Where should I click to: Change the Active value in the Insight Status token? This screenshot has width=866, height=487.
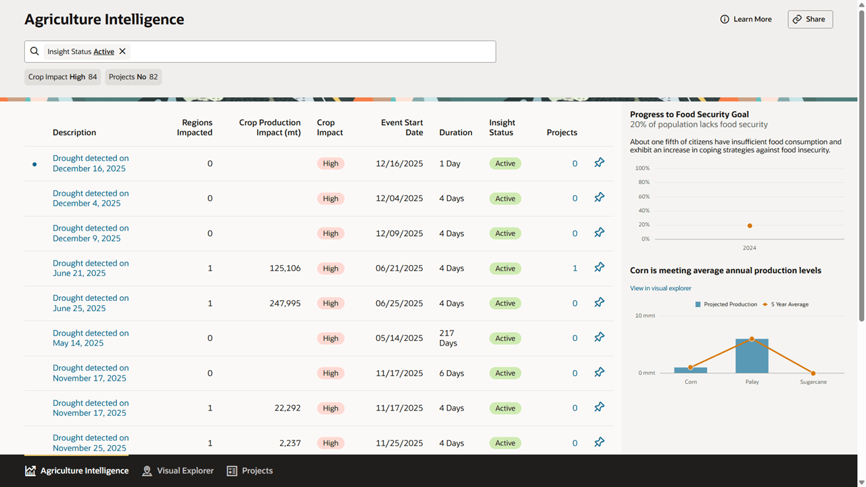[104, 51]
